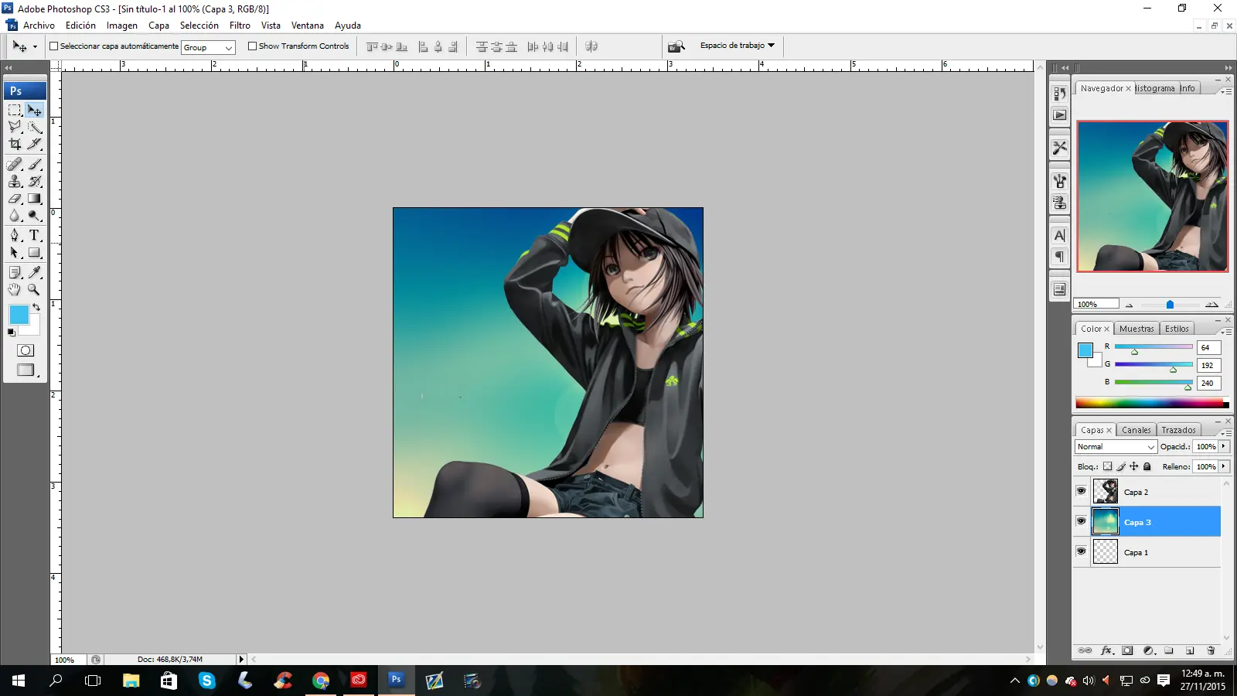The image size is (1237, 696).
Task: Open the Color panel options menu
Action: tap(1225, 331)
